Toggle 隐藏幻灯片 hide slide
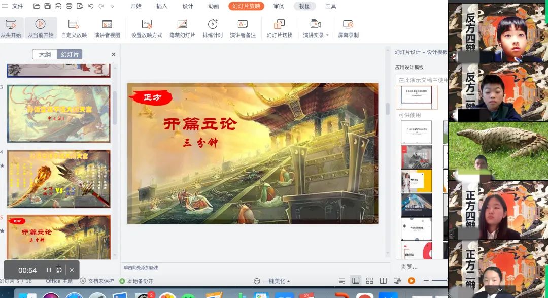548x298 pixels. pos(182,28)
